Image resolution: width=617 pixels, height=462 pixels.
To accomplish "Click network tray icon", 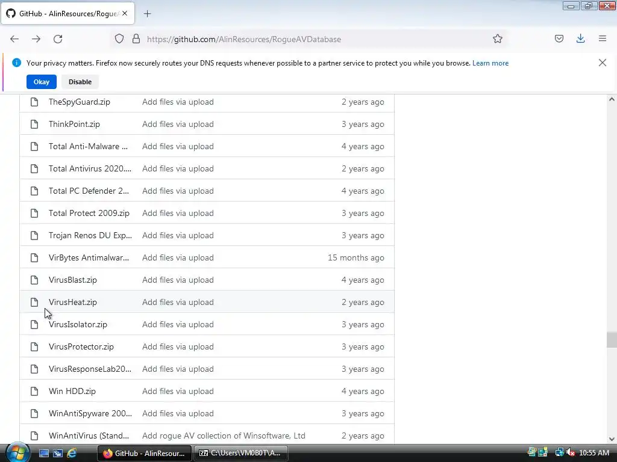I will tap(559, 453).
